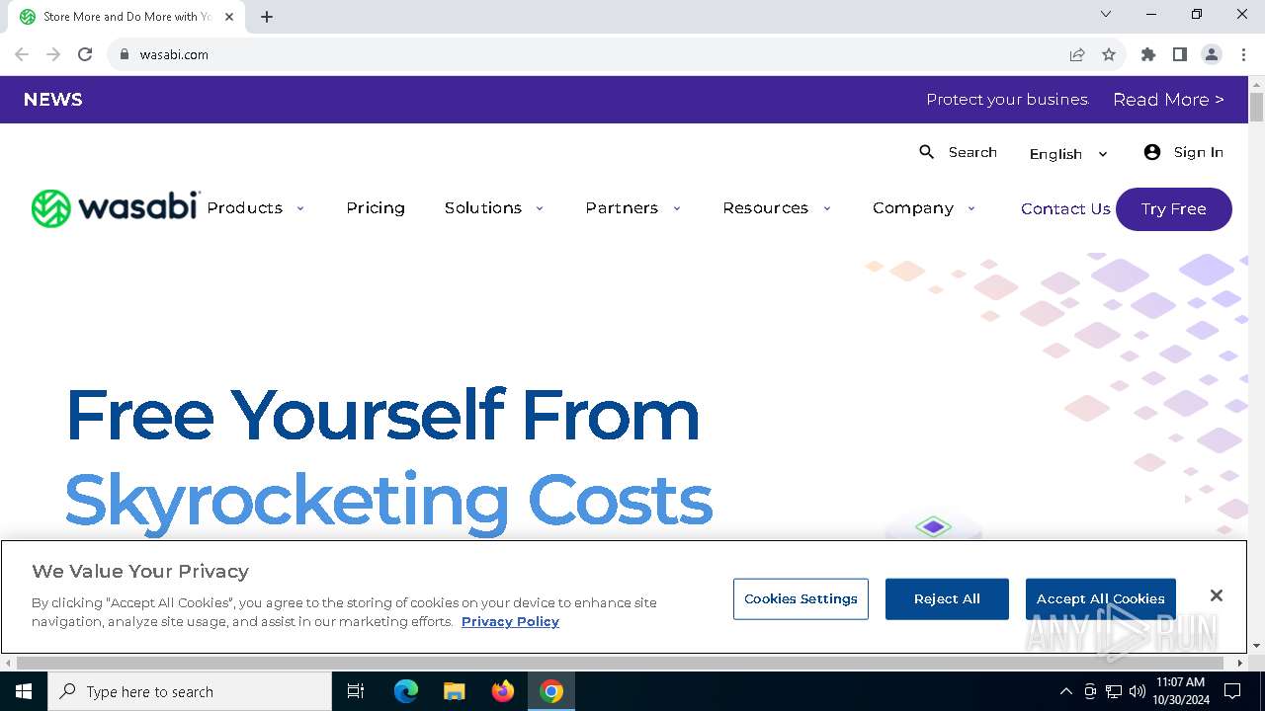1265x711 pixels.
Task: Go to the Pricing page
Action: pos(376,208)
